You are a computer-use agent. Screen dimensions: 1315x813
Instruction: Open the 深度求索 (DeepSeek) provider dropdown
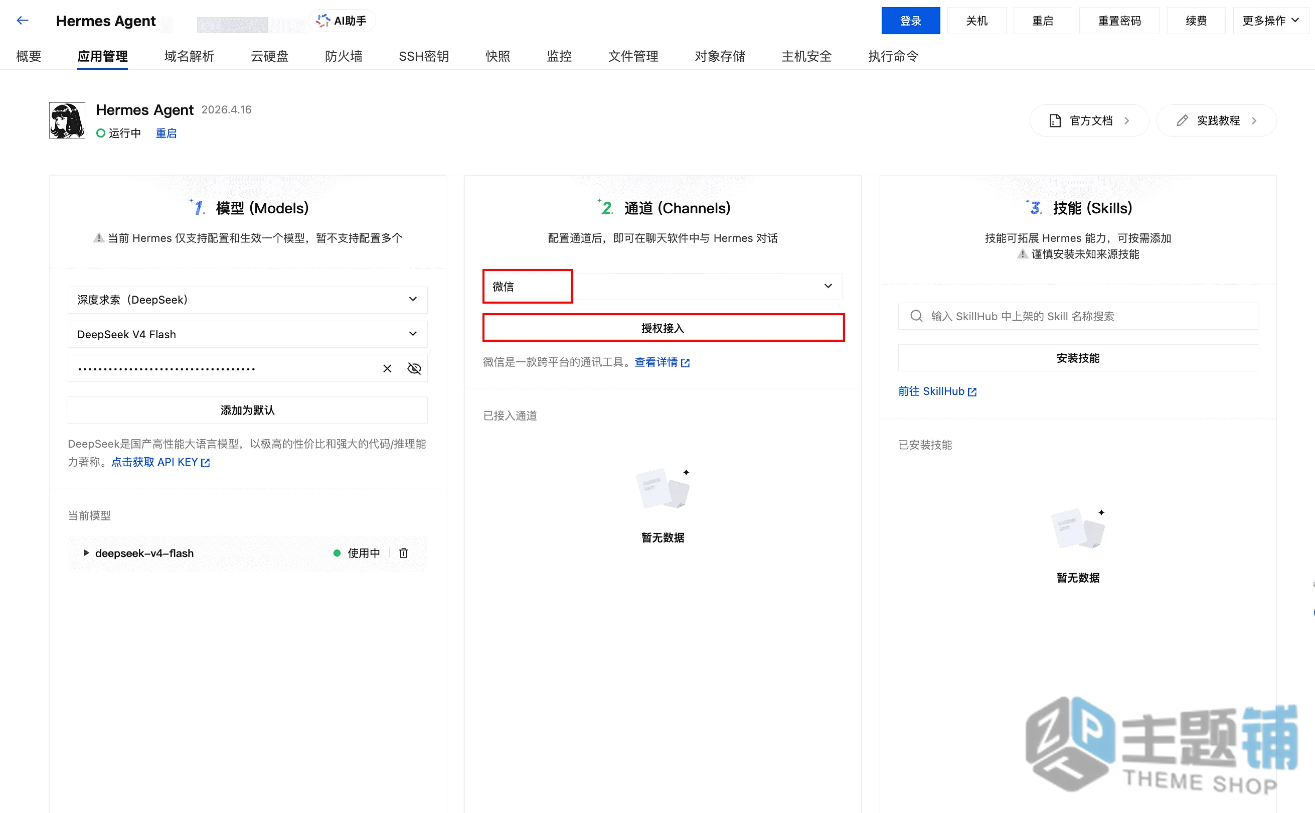pyautogui.click(x=248, y=300)
